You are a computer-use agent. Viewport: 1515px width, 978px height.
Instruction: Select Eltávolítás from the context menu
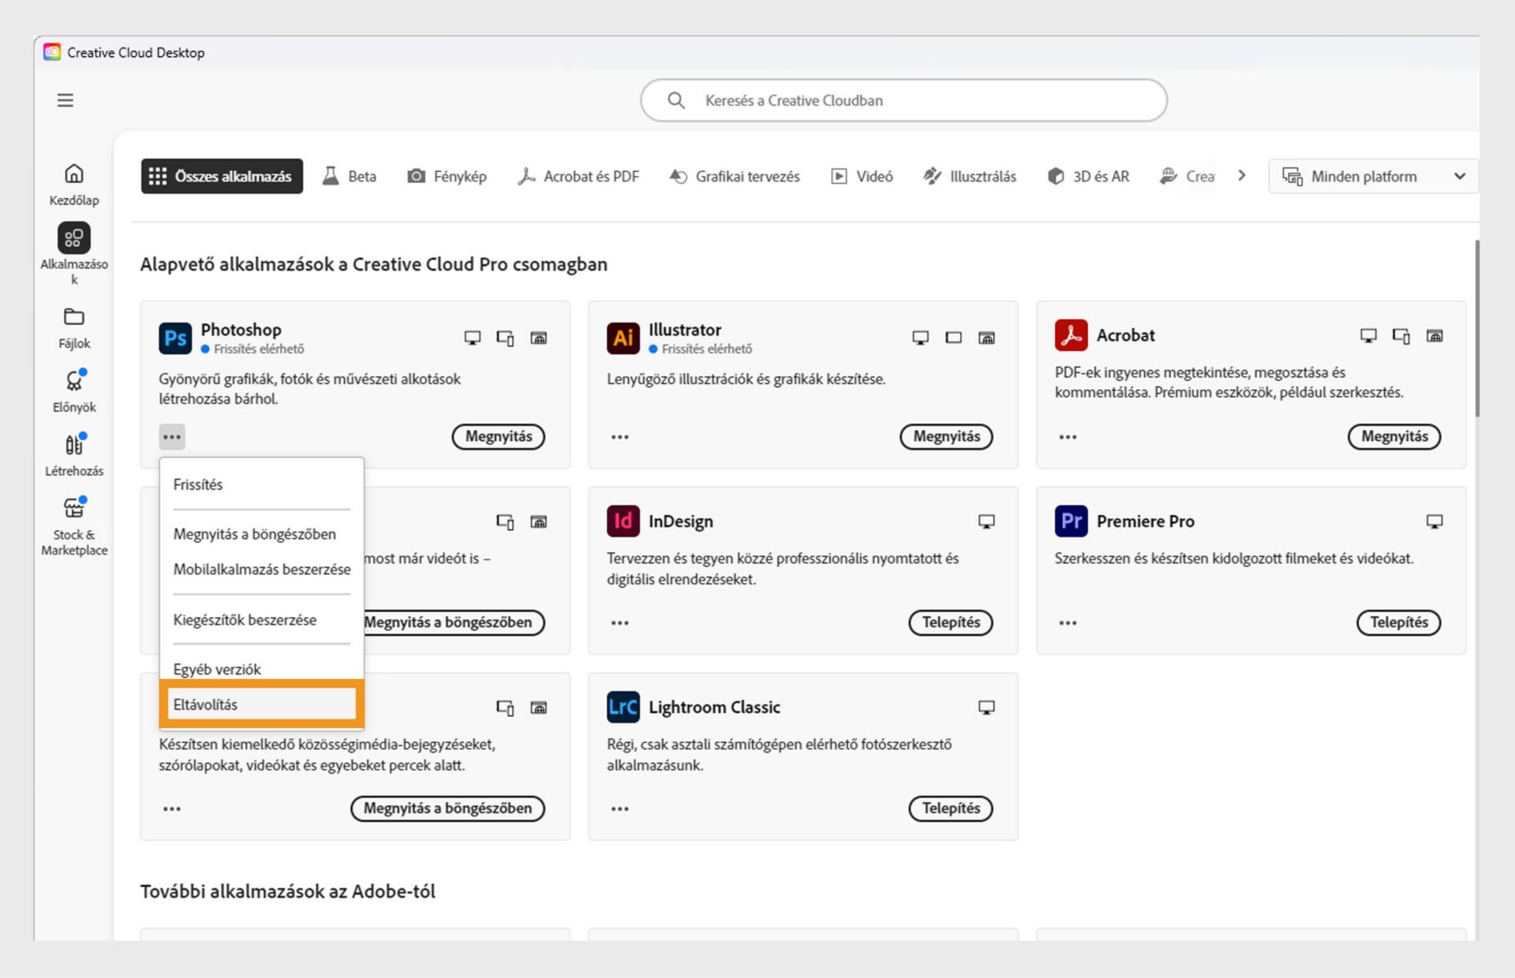[260, 704]
